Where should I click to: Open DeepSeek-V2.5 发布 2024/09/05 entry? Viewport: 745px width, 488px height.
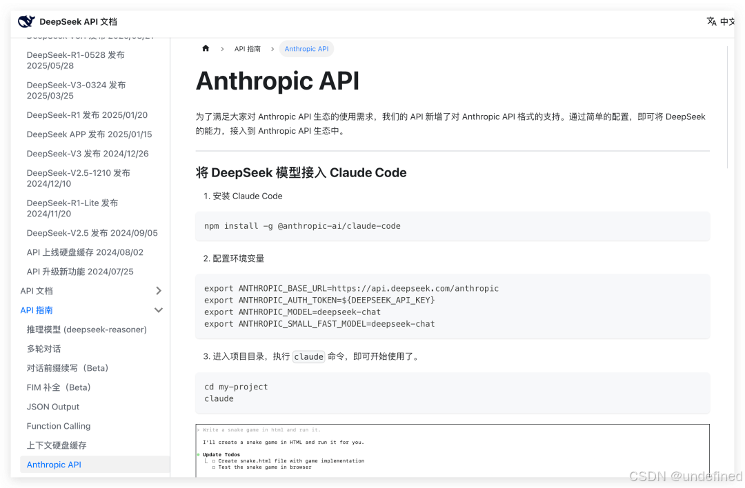click(92, 233)
